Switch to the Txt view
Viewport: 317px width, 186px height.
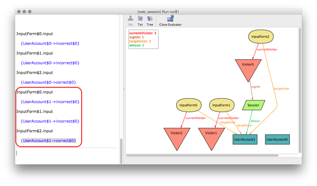[x=140, y=21]
